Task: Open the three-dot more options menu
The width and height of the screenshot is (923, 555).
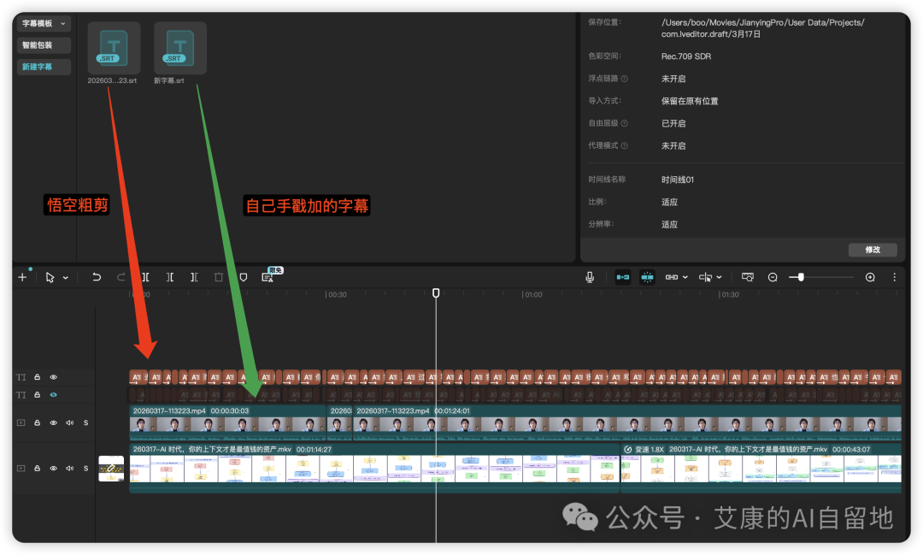Action: [894, 277]
